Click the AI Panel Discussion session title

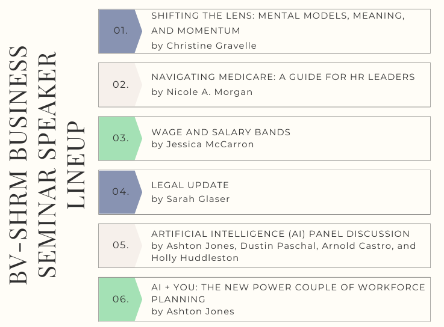click(281, 234)
